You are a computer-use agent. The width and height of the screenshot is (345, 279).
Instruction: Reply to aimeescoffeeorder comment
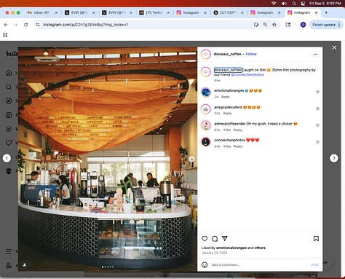coord(238,130)
